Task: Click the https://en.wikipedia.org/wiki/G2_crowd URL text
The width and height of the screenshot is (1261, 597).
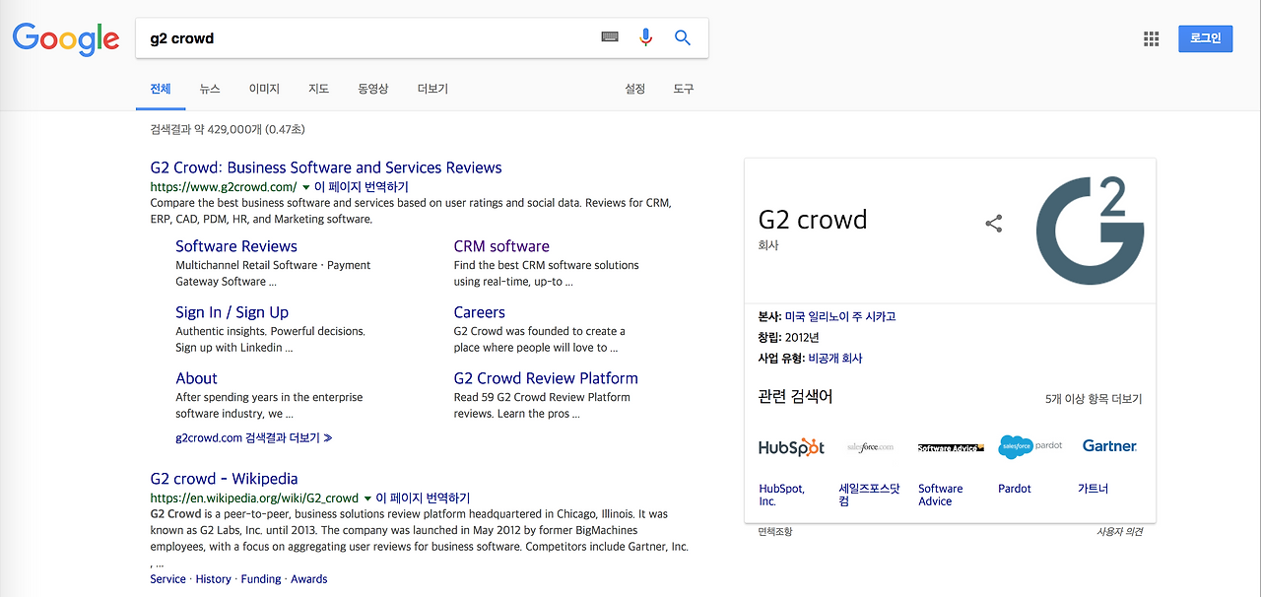Action: [x=254, y=498]
